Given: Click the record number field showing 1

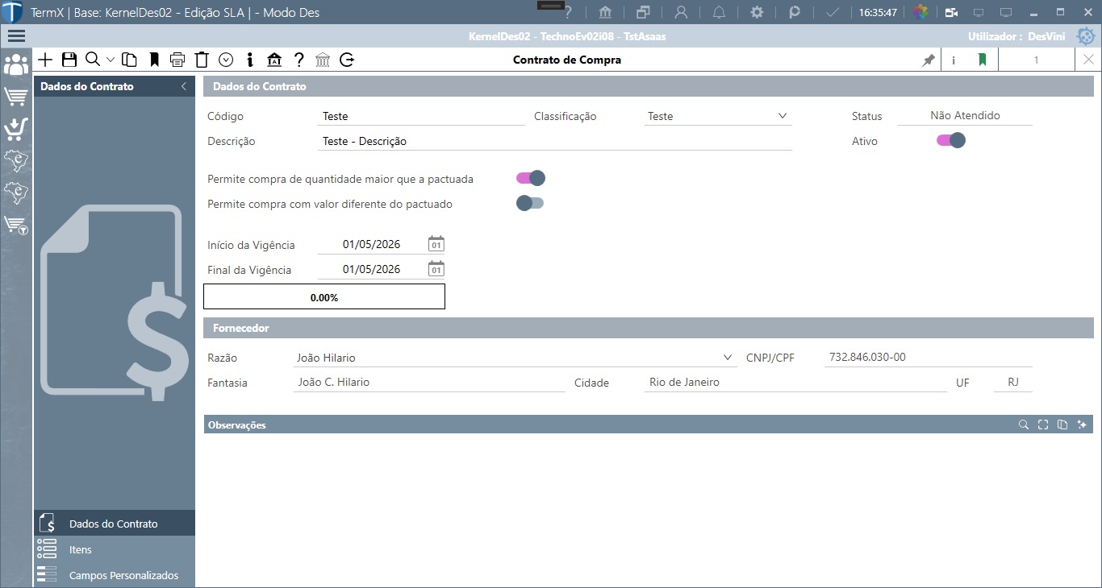Looking at the screenshot, I should point(1037,60).
